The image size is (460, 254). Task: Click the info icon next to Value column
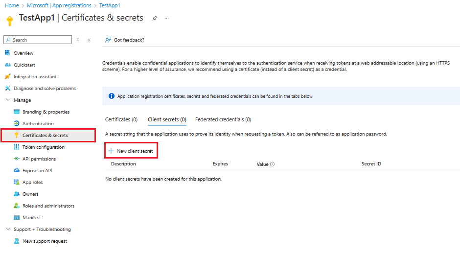pos(272,164)
